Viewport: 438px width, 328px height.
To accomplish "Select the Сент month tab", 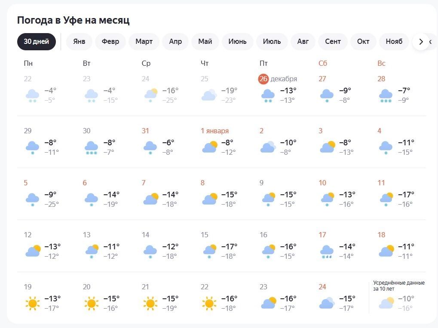I will click(333, 42).
